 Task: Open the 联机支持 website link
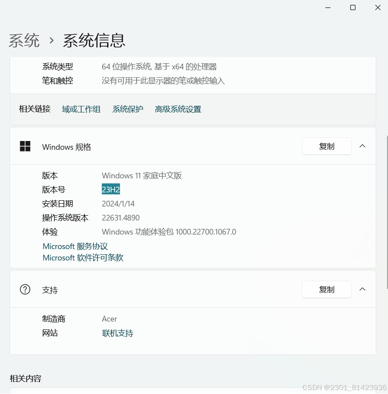pos(118,333)
